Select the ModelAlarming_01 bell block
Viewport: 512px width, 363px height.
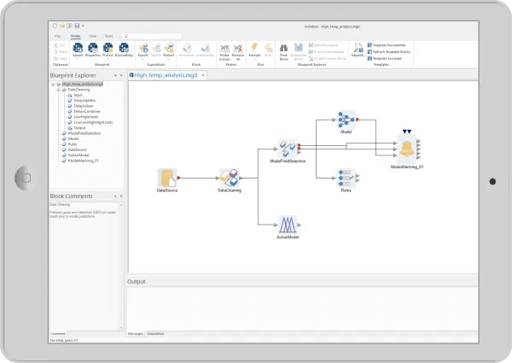407,148
